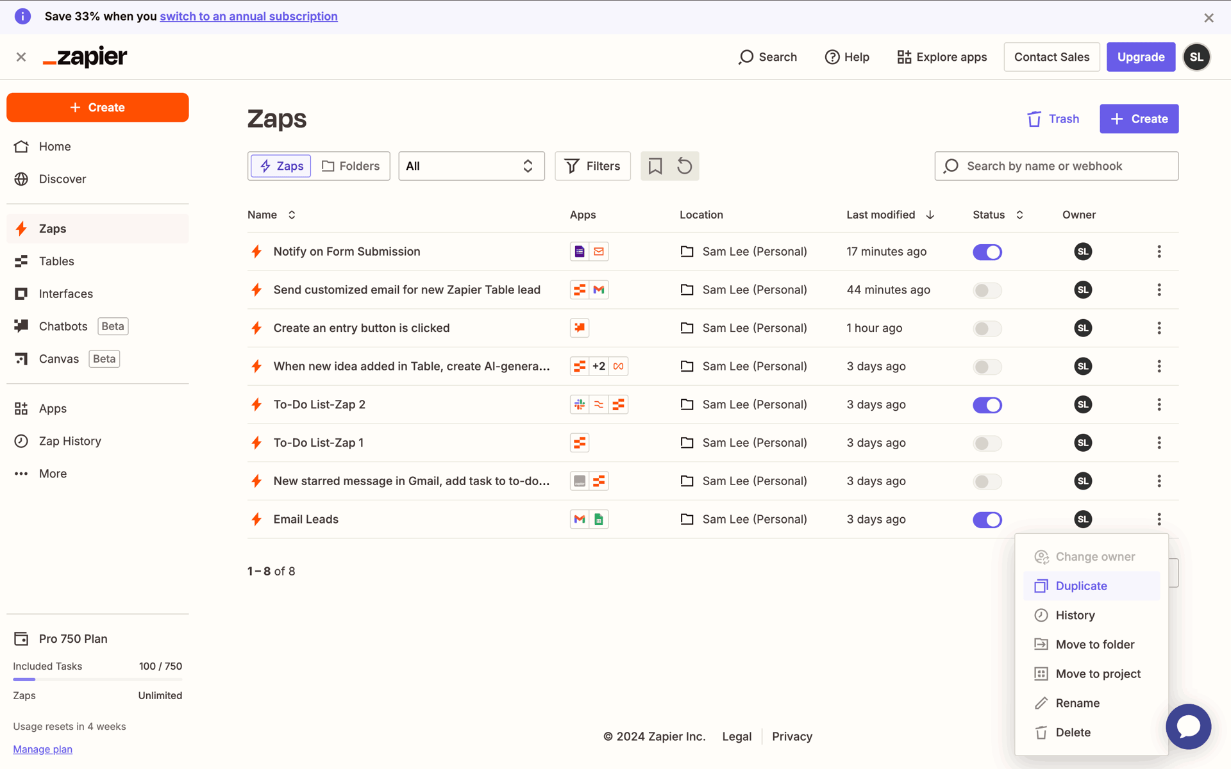Click the Zapier logo
The height and width of the screenshot is (769, 1231).
pos(85,57)
